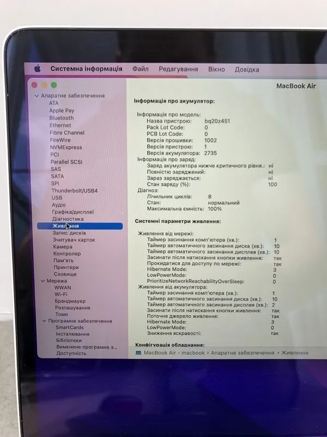Open the Apple menu icon

pos(37,68)
